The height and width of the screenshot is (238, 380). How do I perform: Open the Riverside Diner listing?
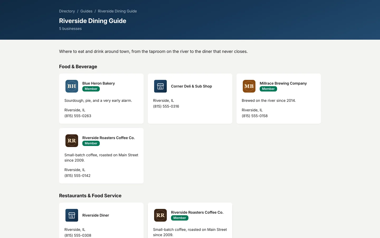coord(96,215)
